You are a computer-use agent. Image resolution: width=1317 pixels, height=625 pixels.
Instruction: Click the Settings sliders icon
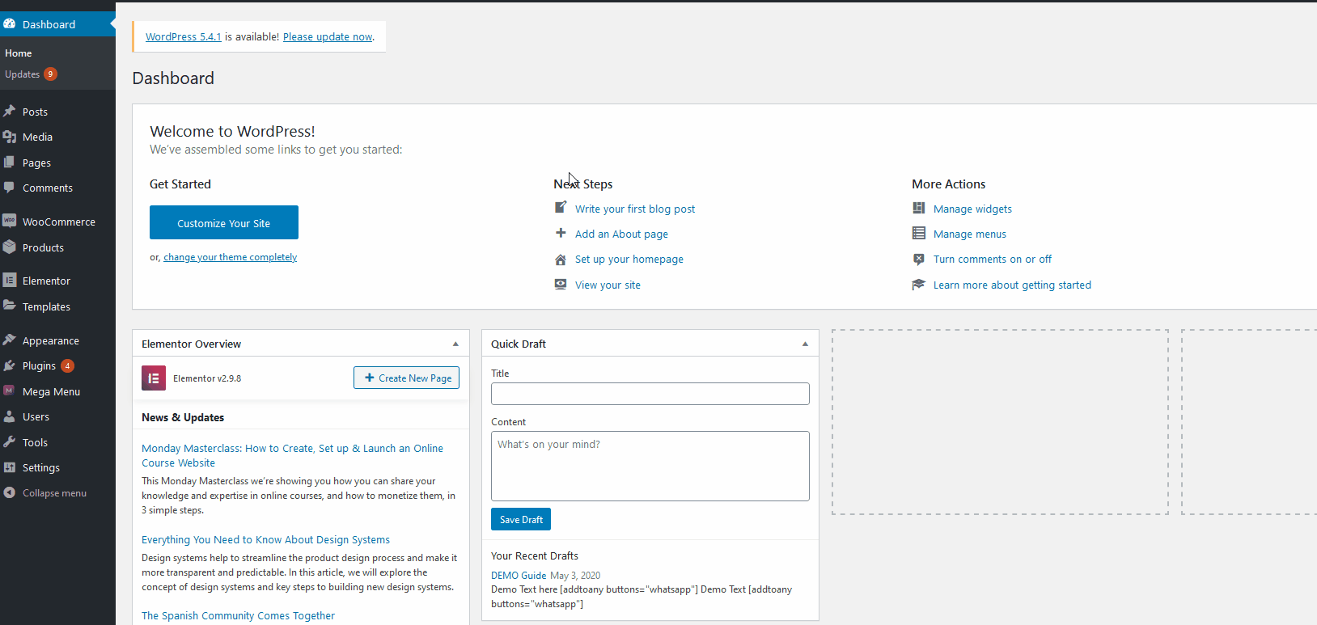pos(10,467)
